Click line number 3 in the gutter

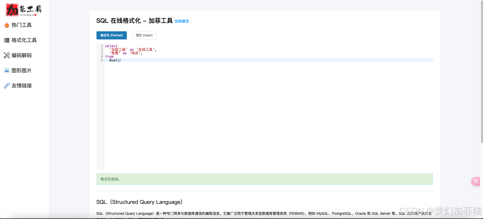point(102,53)
